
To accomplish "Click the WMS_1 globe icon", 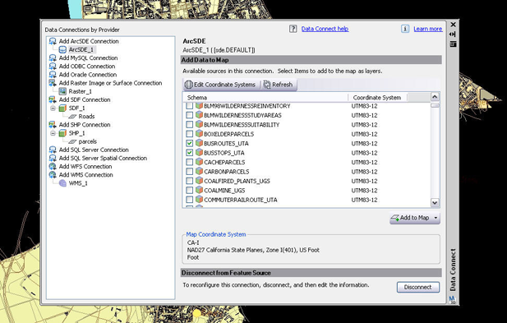I will point(62,183).
